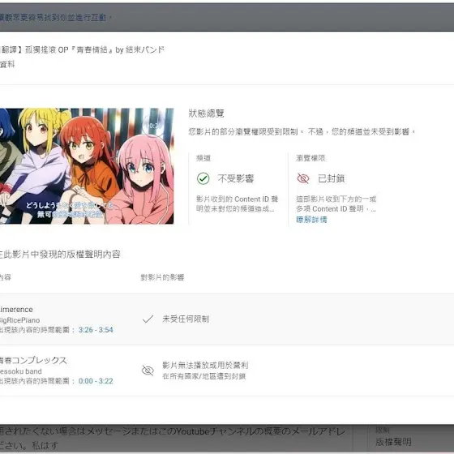
Task: Click the kessoku band claimant name
Action: coord(21,371)
